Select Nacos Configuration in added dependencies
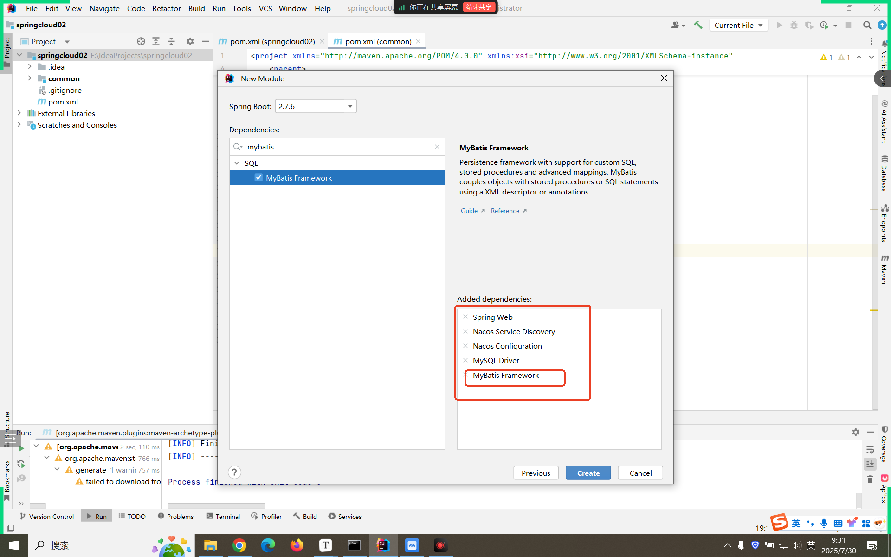This screenshot has width=891, height=557. click(x=507, y=346)
